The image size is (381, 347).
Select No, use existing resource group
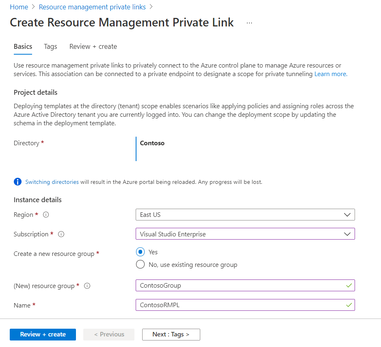[x=141, y=265]
